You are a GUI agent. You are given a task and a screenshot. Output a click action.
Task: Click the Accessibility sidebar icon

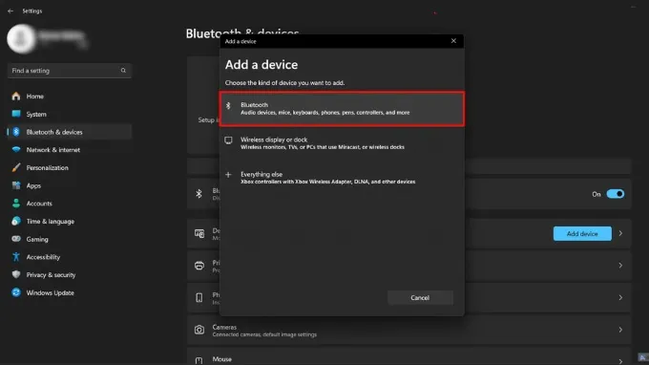pyautogui.click(x=16, y=257)
